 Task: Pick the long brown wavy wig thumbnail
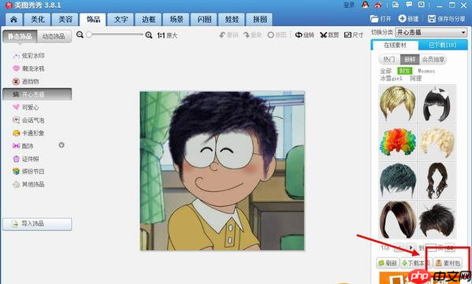[437, 181]
